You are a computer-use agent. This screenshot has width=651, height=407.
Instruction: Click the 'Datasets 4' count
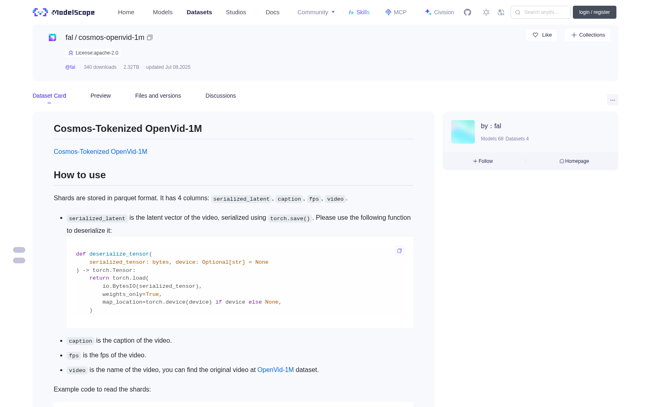[517, 139]
